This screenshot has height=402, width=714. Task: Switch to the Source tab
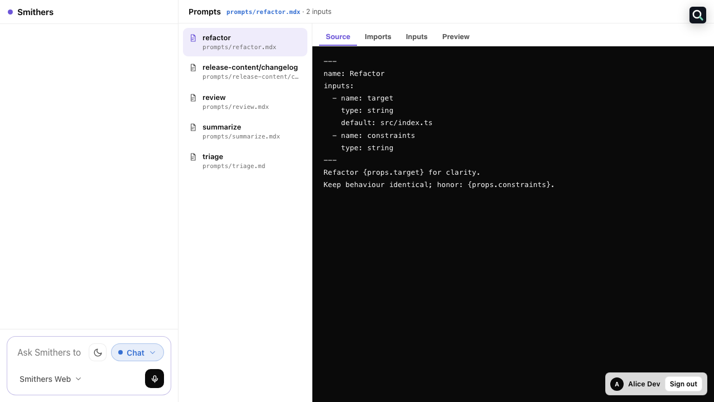tap(338, 37)
